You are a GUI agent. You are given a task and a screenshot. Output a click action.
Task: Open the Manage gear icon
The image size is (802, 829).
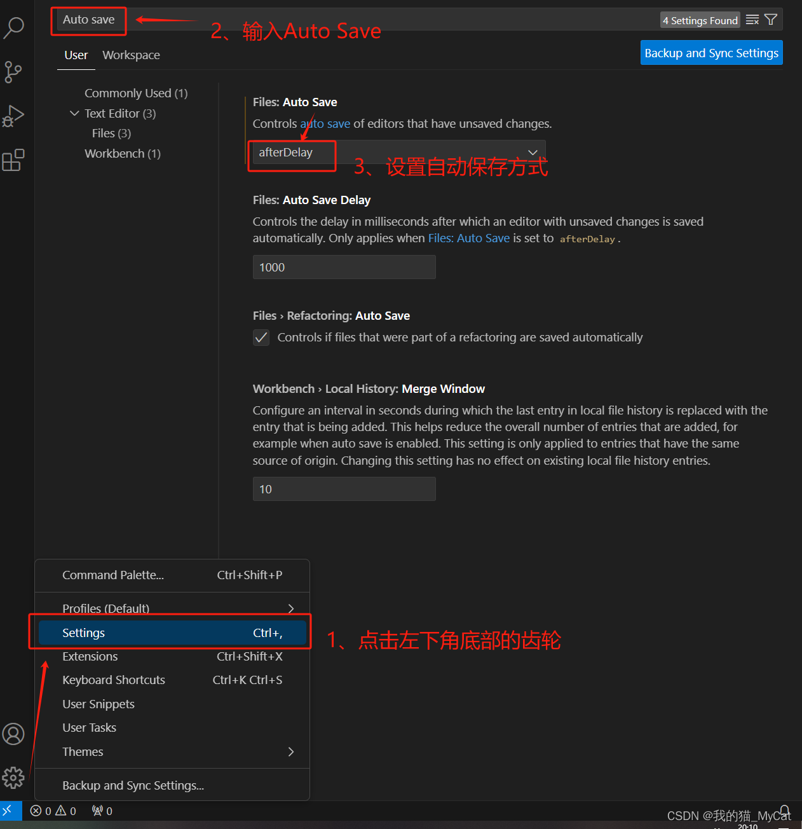tap(14, 777)
